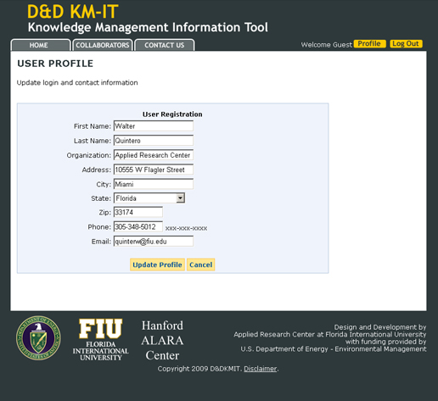Select the Florida state combo box
The image size is (438, 401).
pos(149,198)
